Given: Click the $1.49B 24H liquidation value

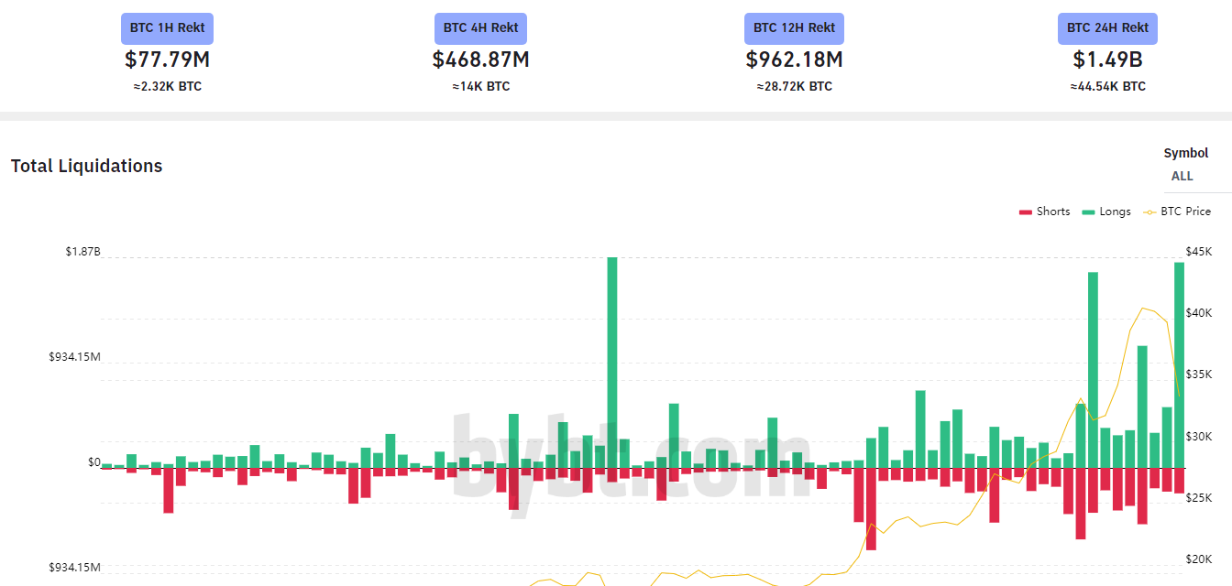Looking at the screenshot, I should [1107, 60].
